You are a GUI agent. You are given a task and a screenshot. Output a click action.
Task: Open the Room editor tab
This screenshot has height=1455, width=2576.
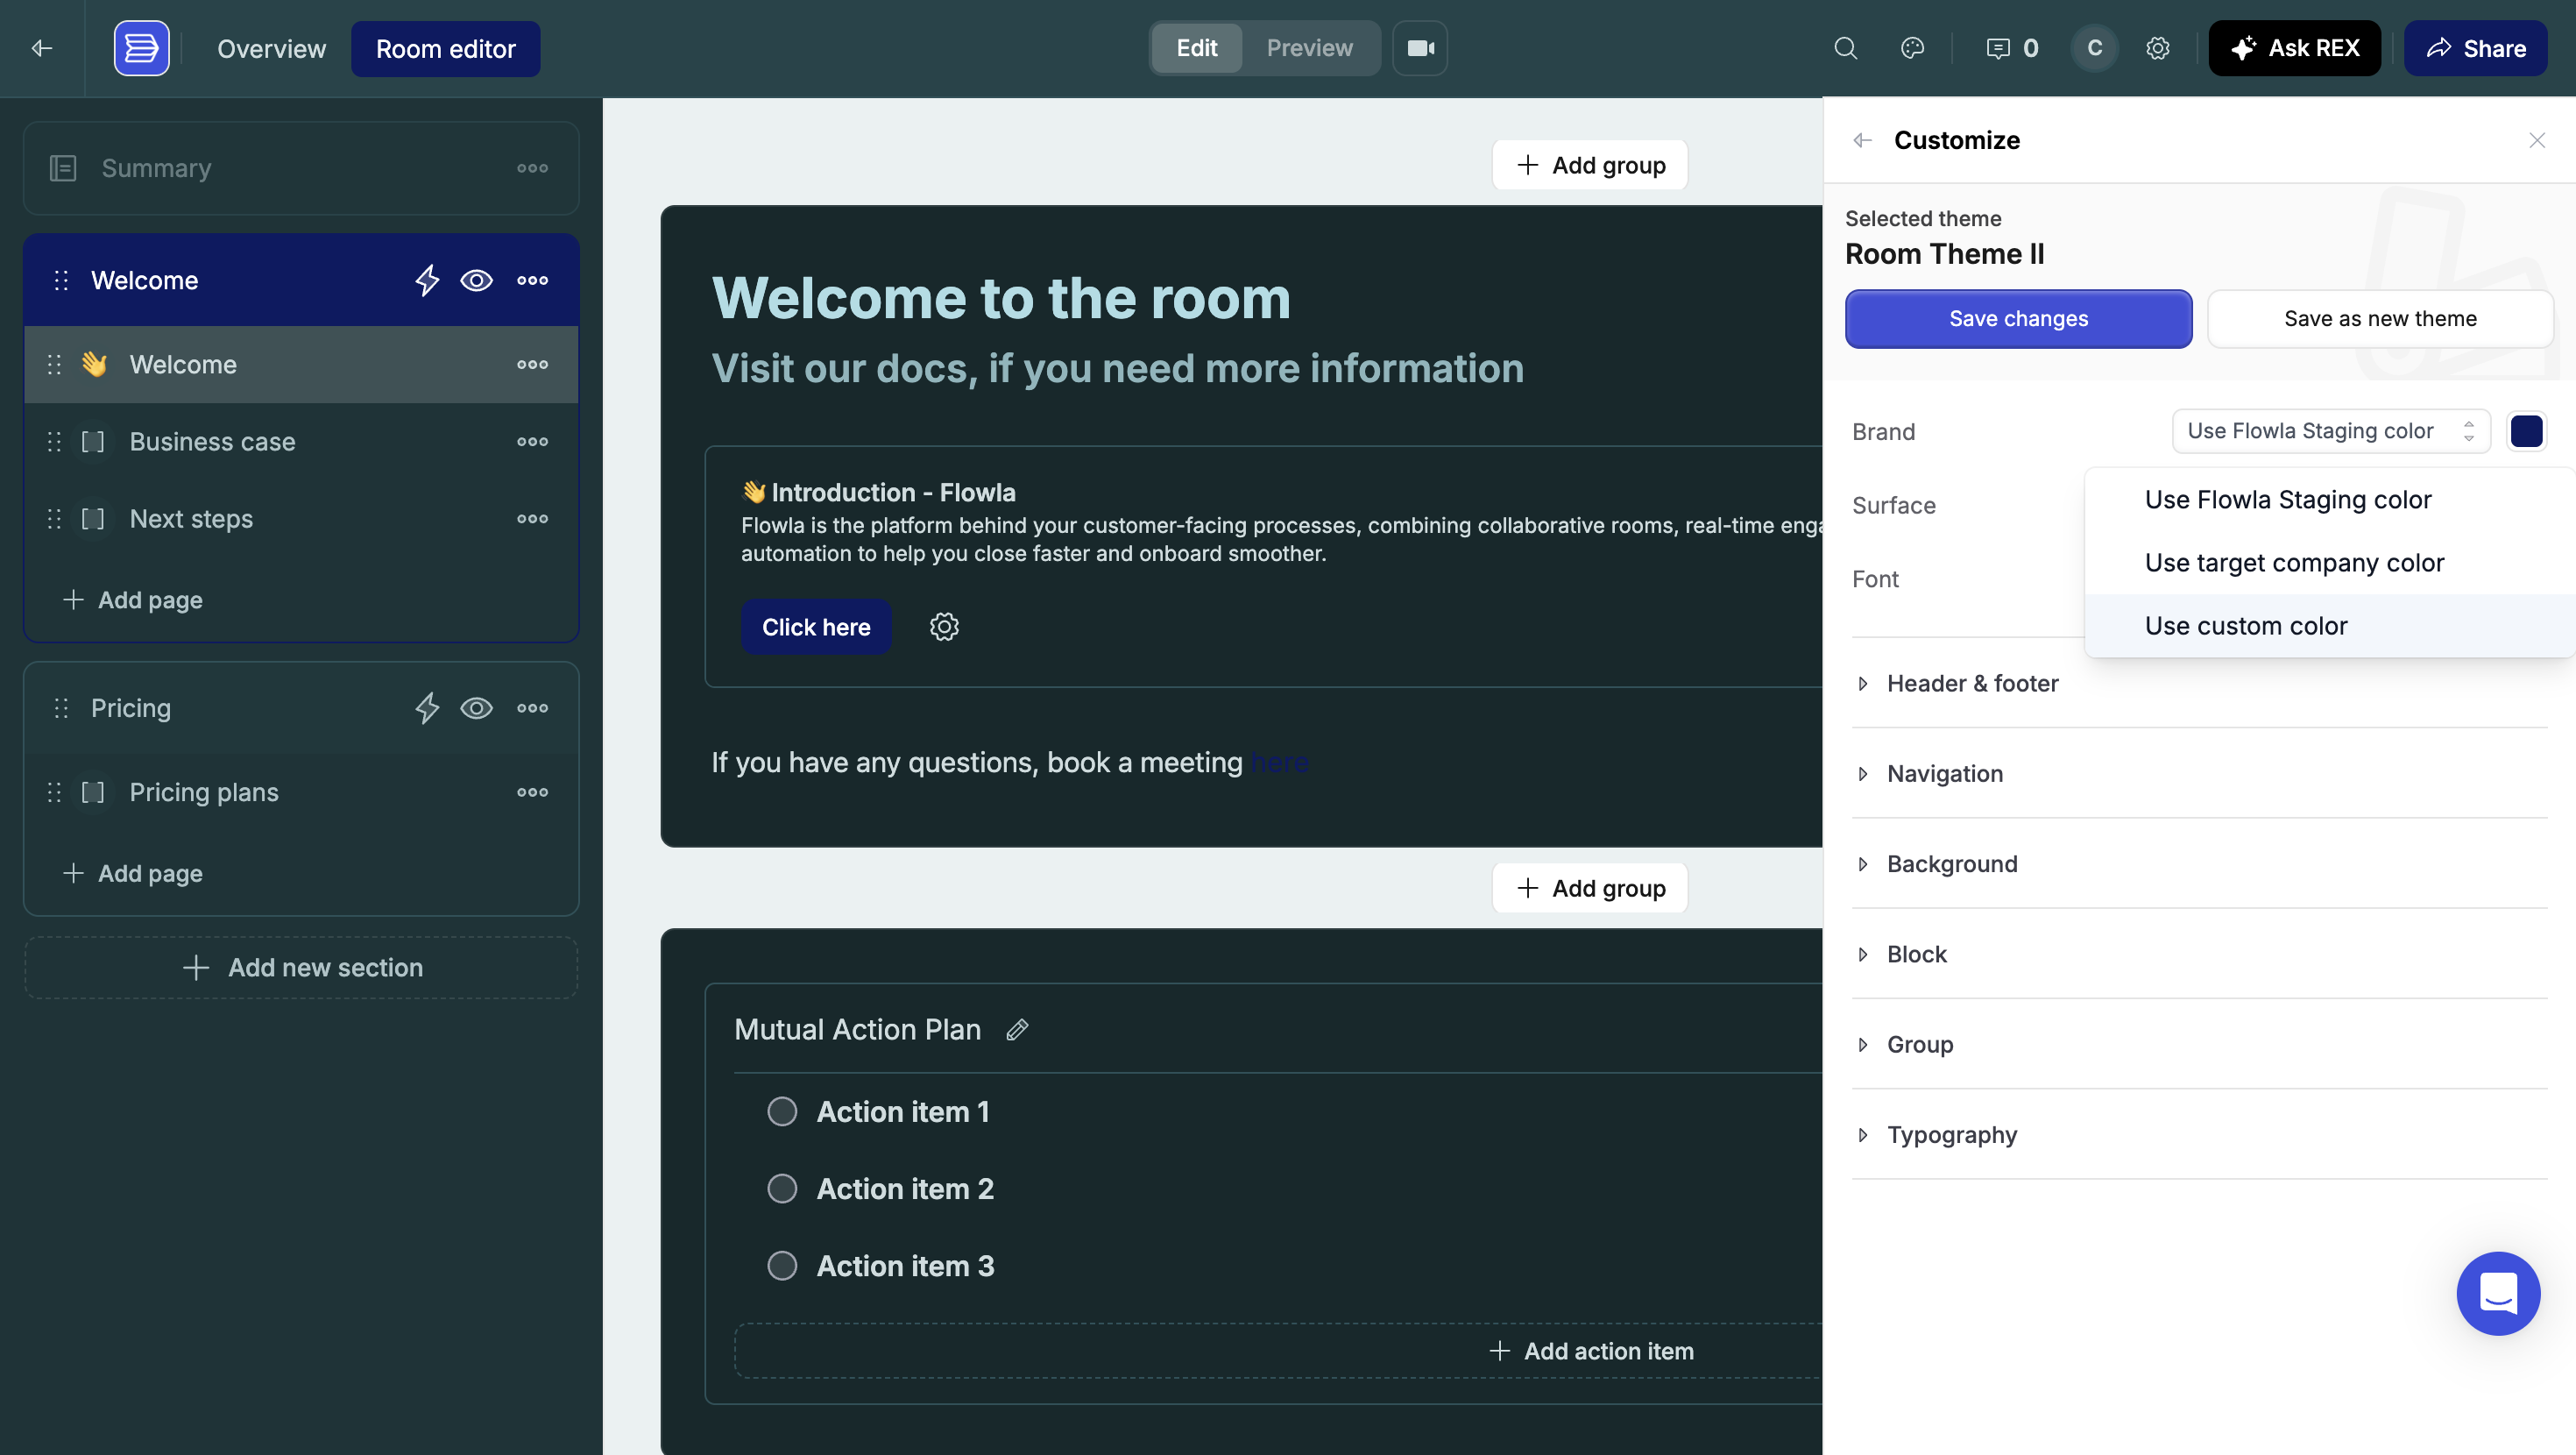pos(445,48)
